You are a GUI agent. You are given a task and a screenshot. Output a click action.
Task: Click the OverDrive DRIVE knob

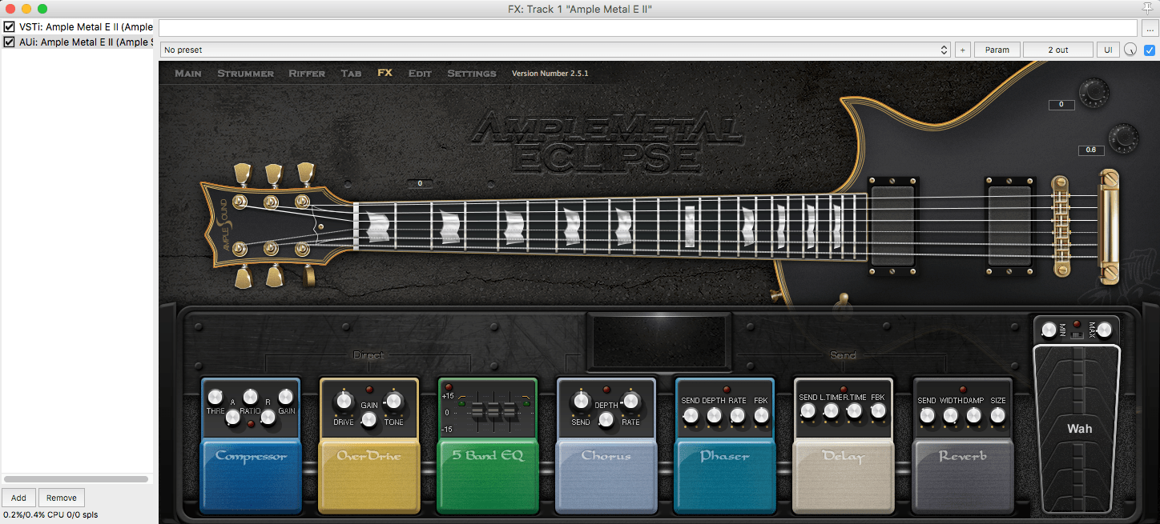[344, 400]
